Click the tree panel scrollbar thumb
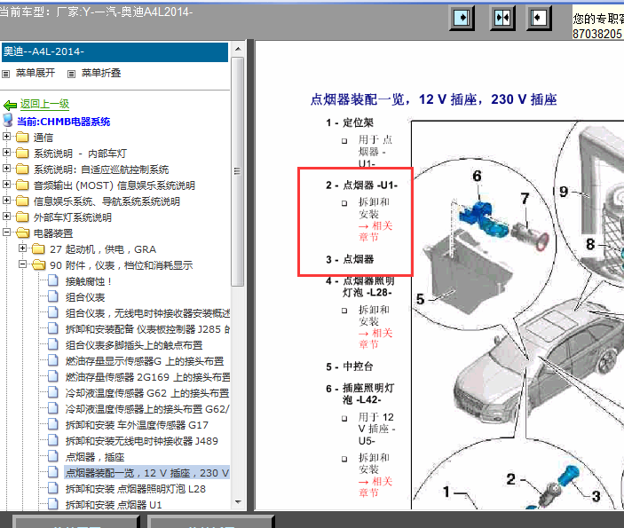The image size is (624, 528). [x=238, y=171]
